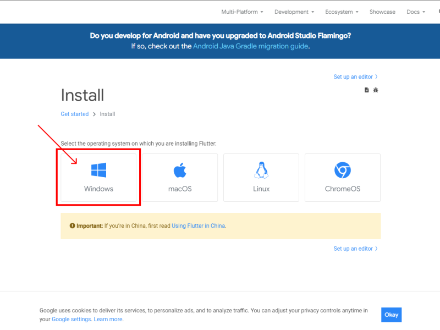Click the chevron beside top Set up an editor
The height and width of the screenshot is (330, 440).
[376, 76]
